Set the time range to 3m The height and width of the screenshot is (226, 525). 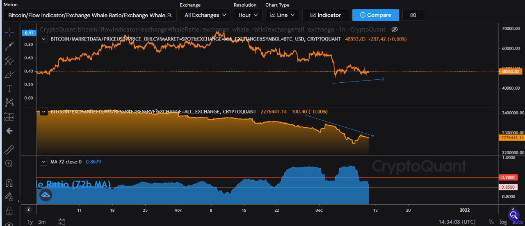(42, 222)
